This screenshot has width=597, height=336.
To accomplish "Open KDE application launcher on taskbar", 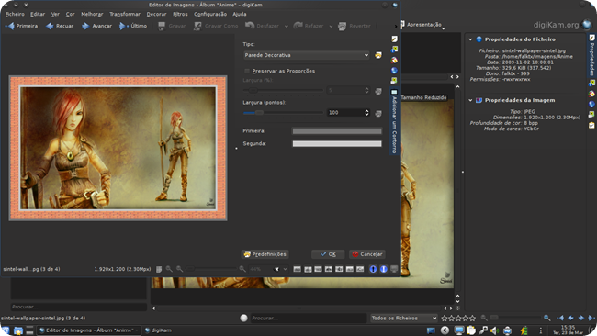I will 6,330.
